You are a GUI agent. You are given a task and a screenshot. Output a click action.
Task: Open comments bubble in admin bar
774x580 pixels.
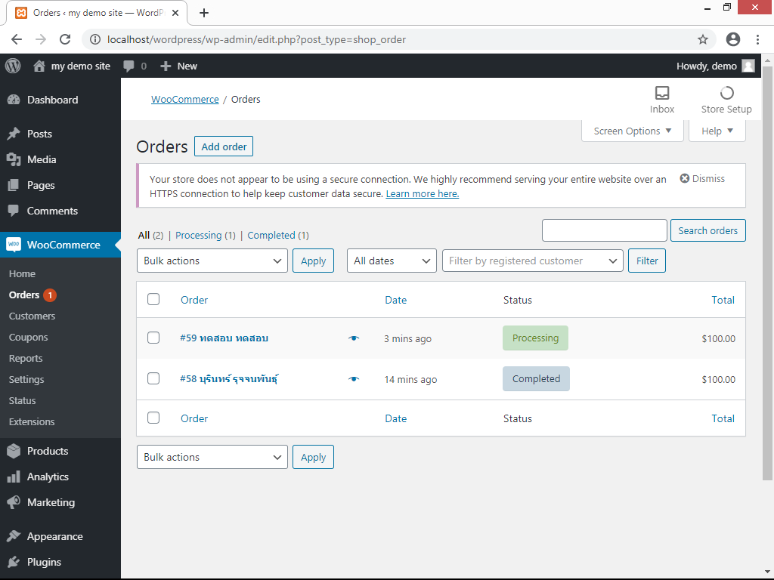(128, 66)
